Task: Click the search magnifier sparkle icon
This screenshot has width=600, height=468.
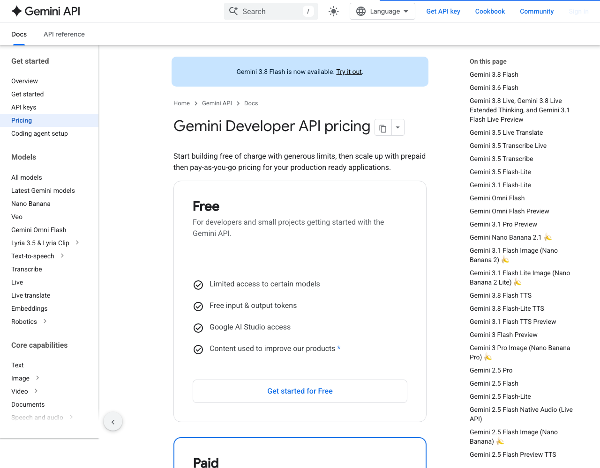Action: click(x=233, y=11)
